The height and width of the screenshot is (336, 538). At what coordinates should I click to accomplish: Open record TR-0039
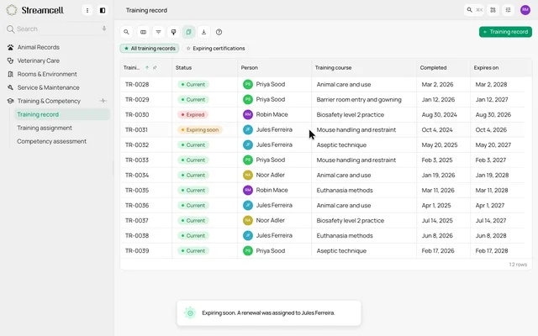click(x=137, y=250)
